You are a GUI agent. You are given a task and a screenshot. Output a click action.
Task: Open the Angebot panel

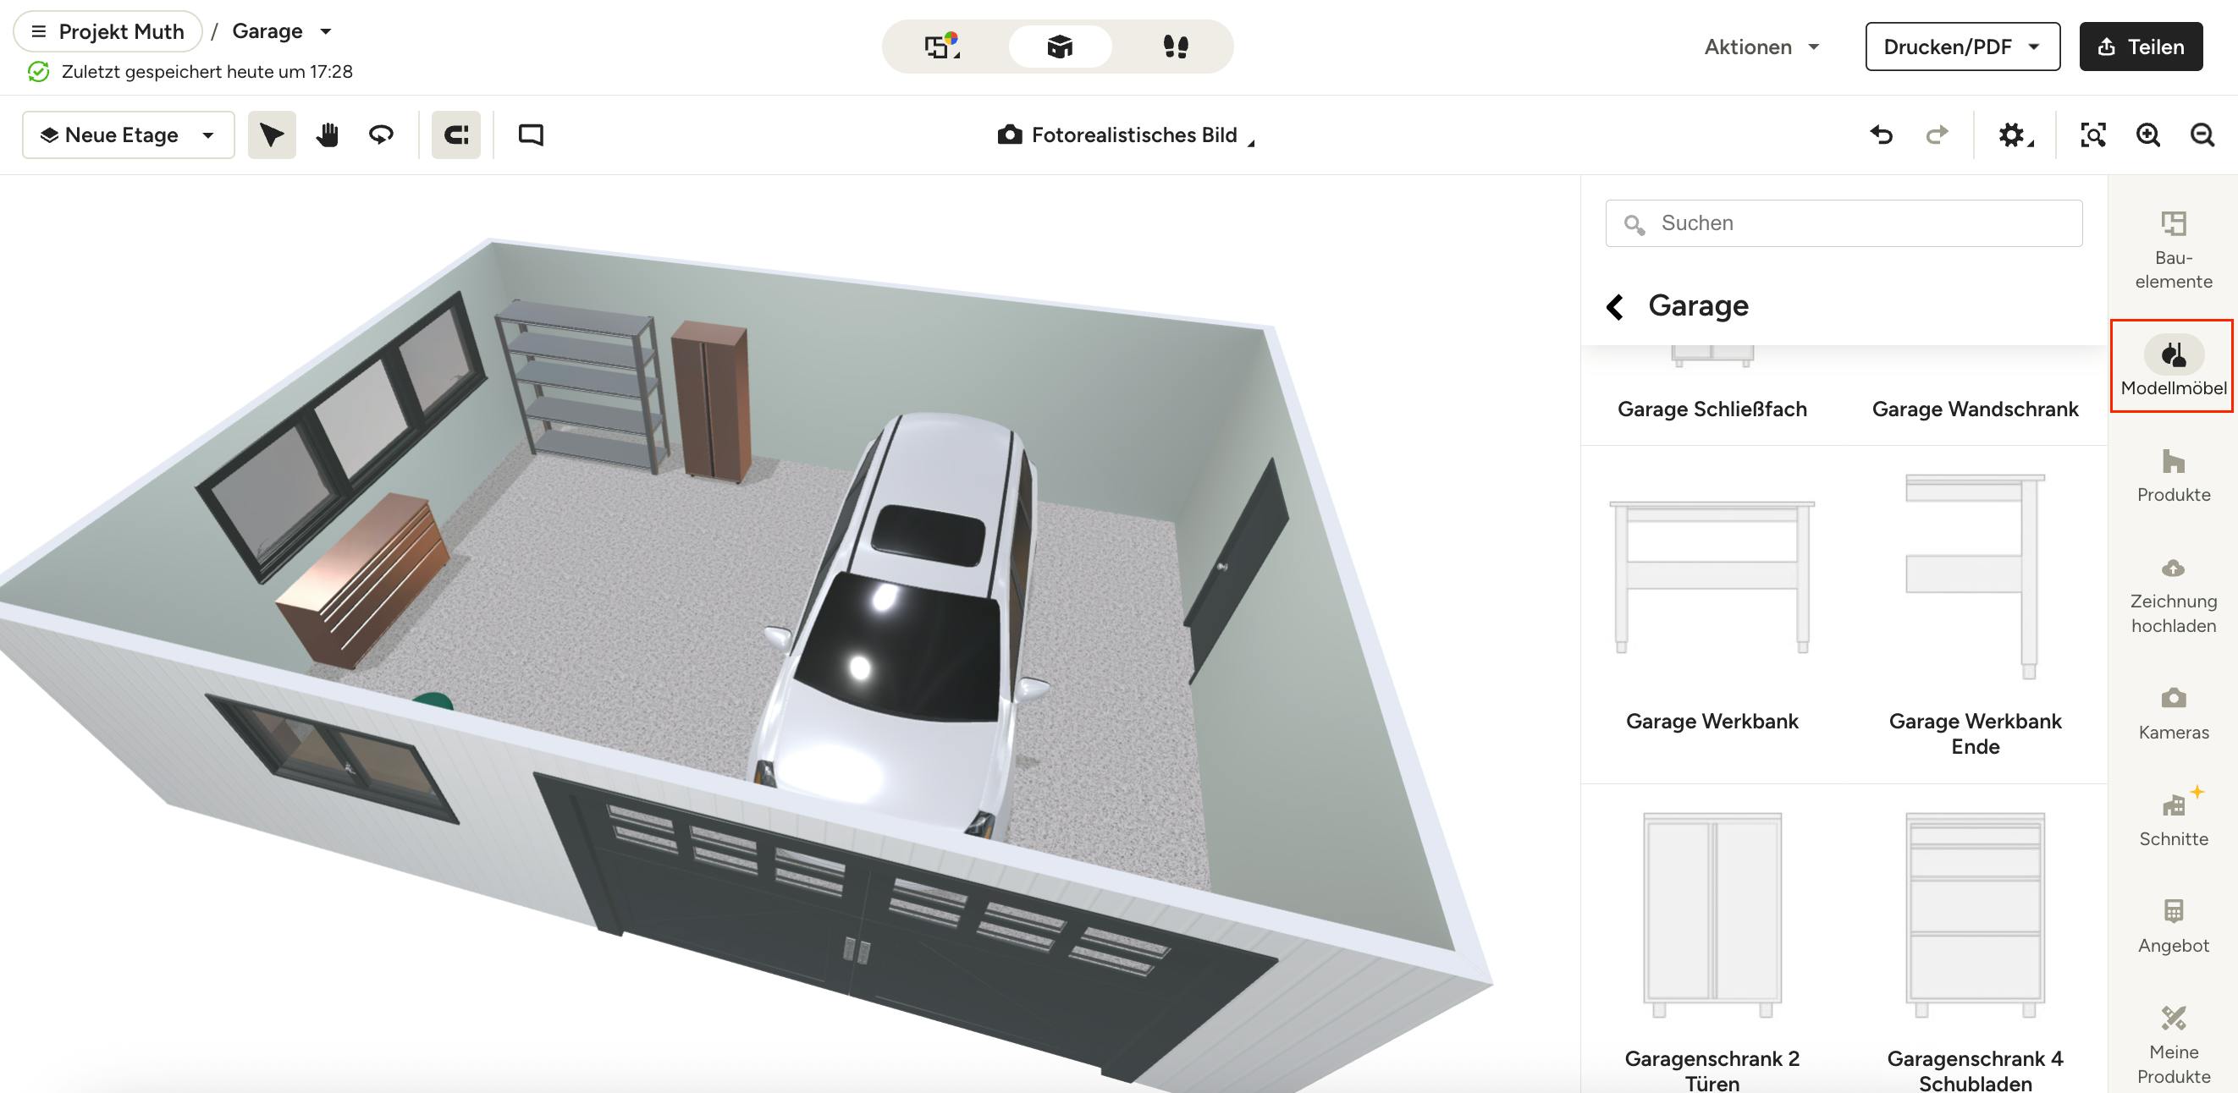(x=2173, y=925)
